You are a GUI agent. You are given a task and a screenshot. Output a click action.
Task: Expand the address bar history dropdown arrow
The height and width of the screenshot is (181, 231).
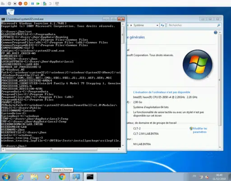coord(157,25)
